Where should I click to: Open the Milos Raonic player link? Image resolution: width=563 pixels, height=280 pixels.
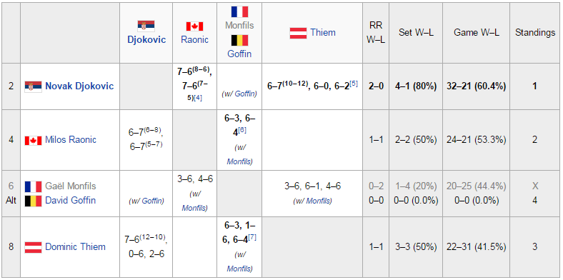[71, 139]
